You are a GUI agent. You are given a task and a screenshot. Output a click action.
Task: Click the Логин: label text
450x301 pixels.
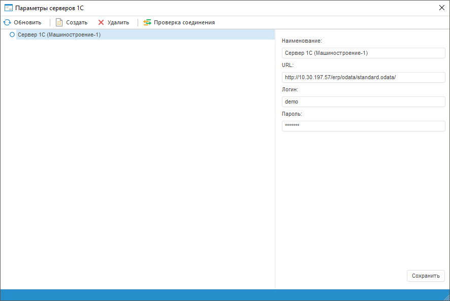(x=290, y=89)
